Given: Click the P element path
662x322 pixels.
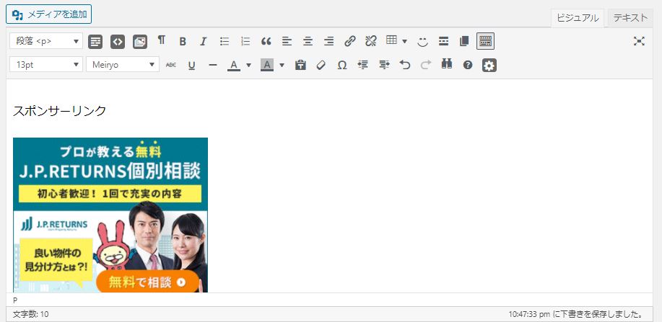Looking at the screenshot, I should 15,300.
